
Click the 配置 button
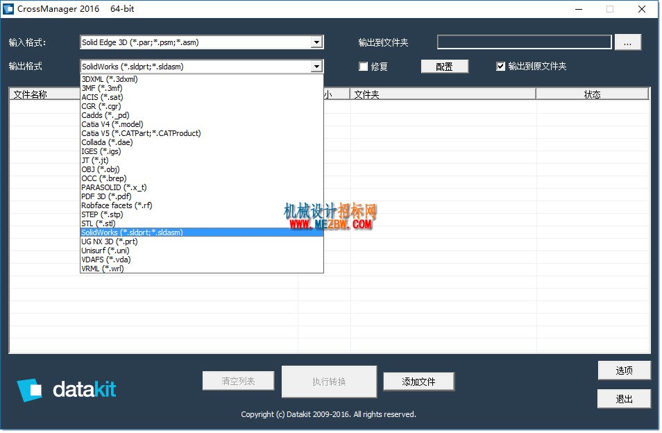pos(444,66)
